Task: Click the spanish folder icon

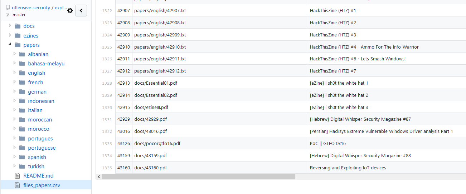Action: pos(22,157)
